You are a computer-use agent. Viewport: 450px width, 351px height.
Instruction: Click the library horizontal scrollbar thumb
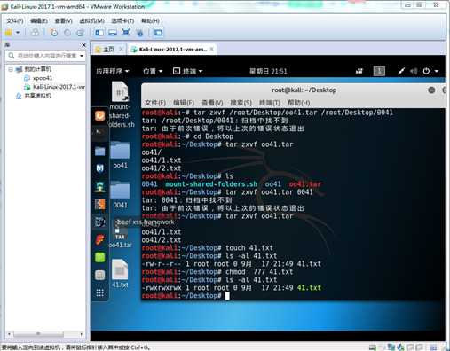[x=38, y=334]
